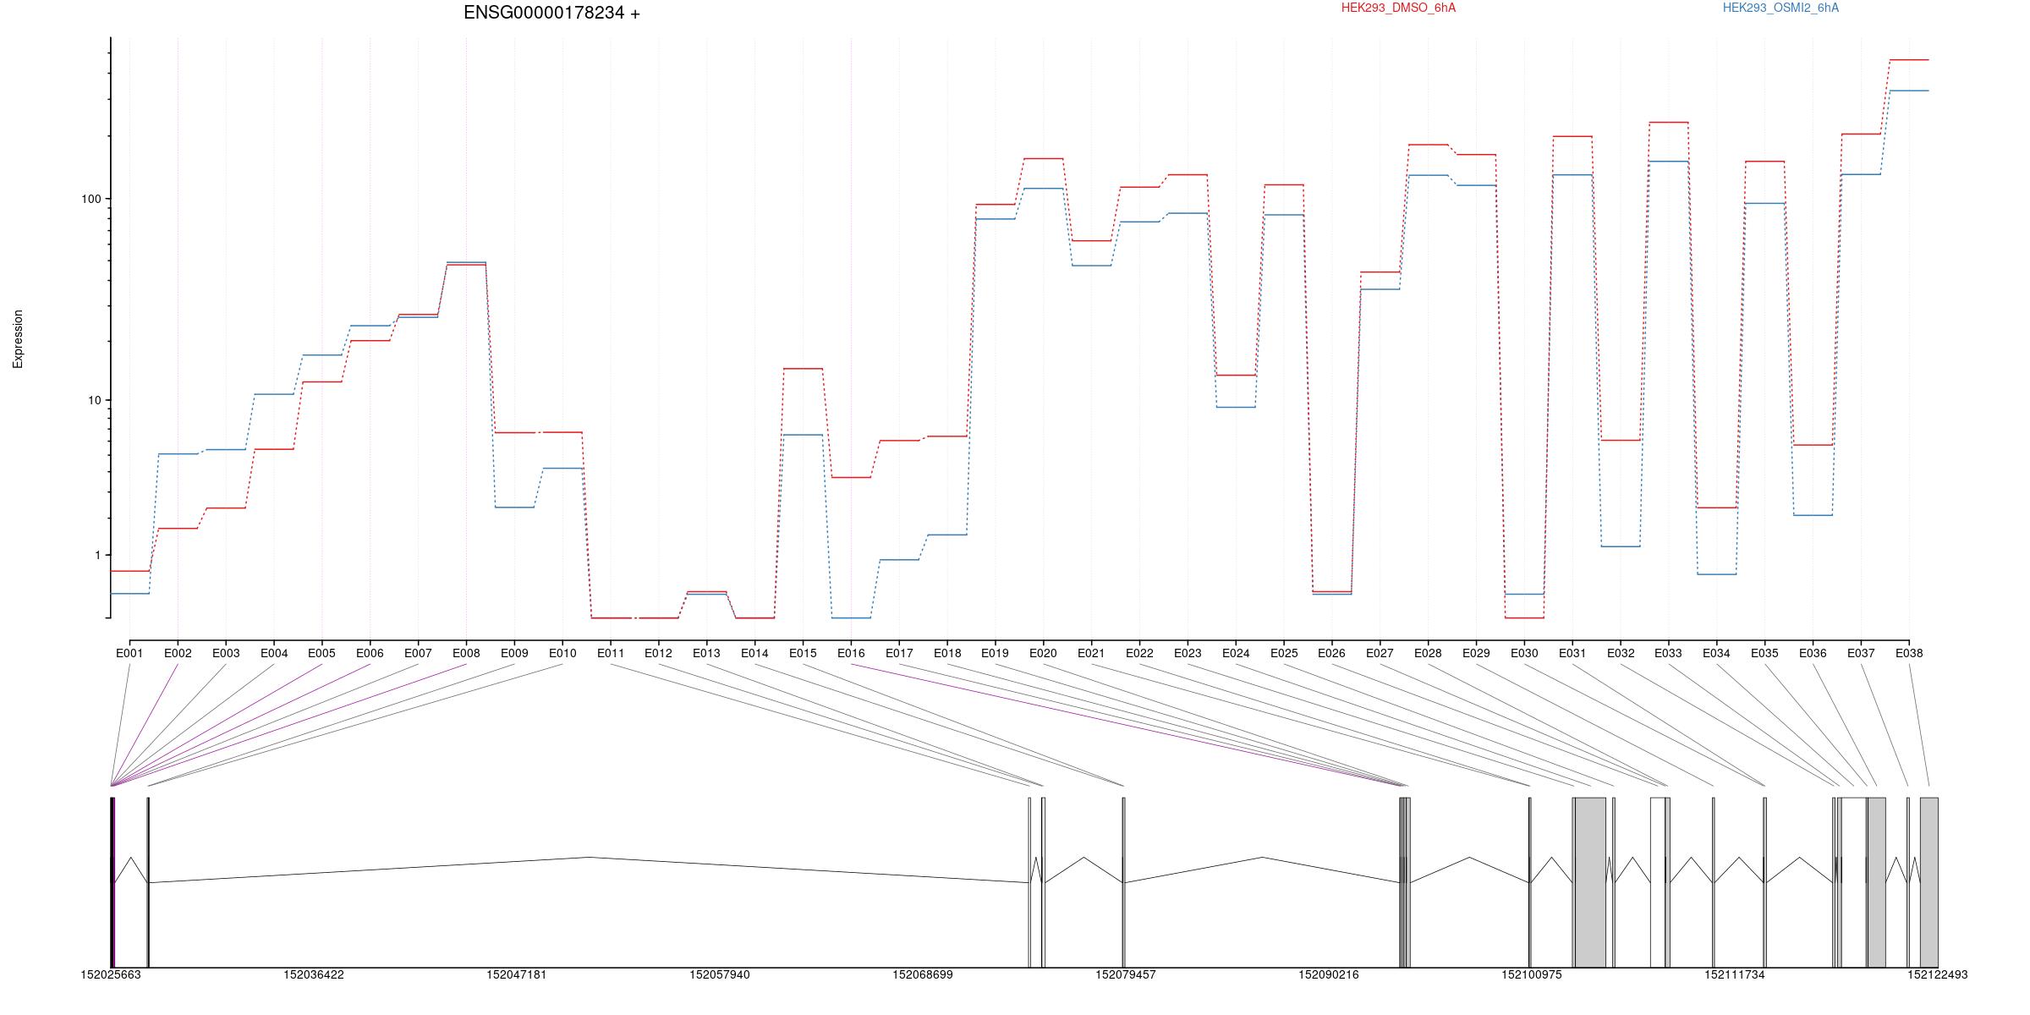Click exon label E037
The height and width of the screenshot is (1015, 2030).
point(1861,653)
